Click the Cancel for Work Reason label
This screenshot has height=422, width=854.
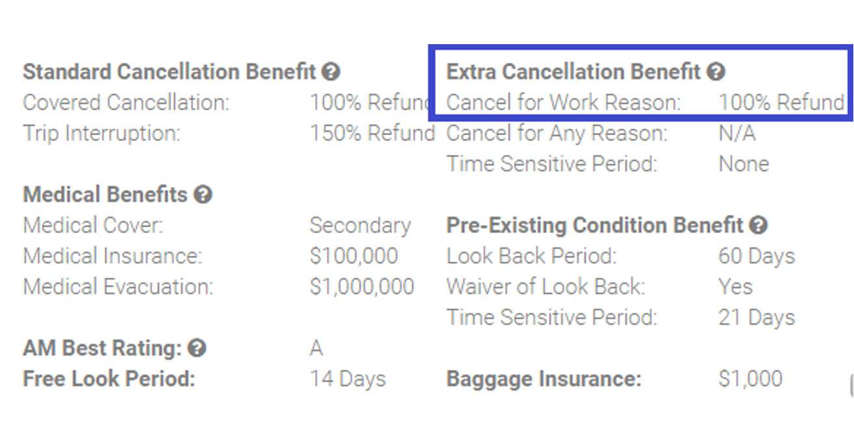[563, 103]
